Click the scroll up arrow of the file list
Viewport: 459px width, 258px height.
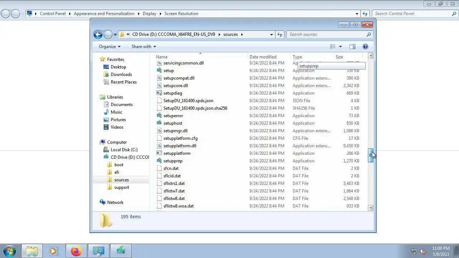371,56
